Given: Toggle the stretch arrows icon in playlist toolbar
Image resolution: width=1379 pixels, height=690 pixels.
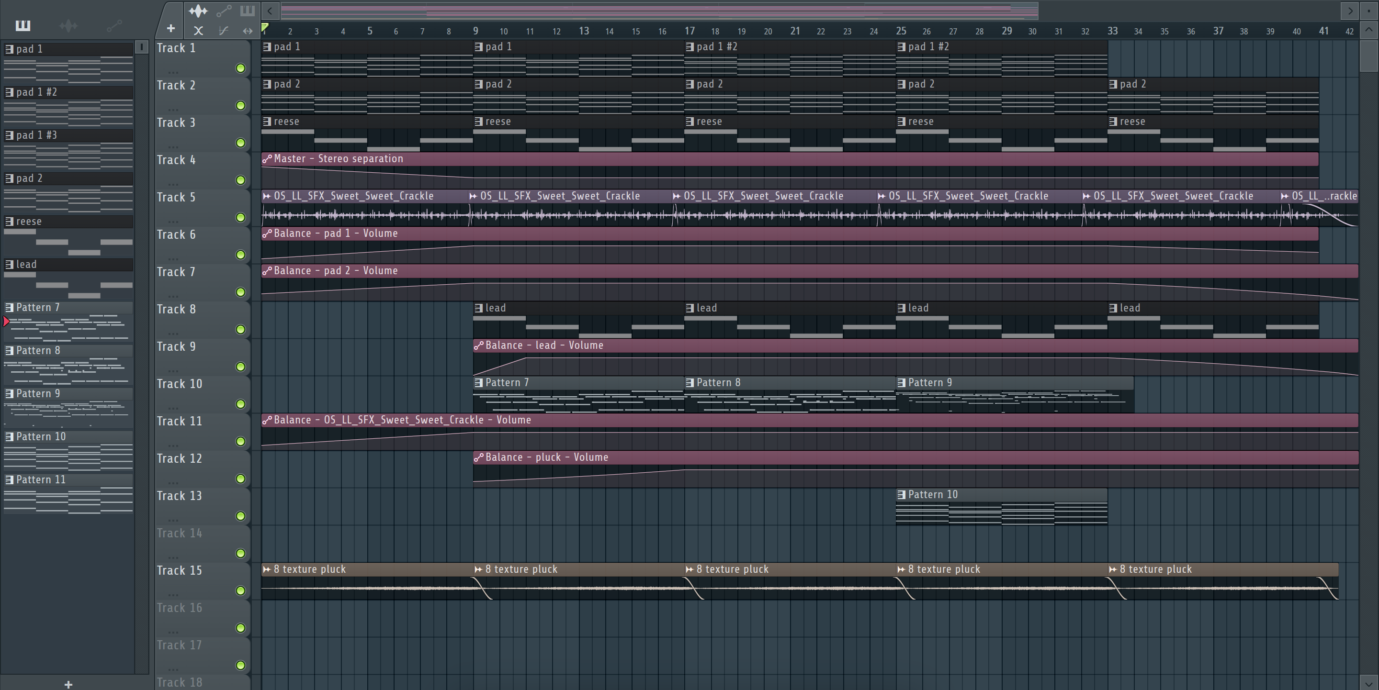Looking at the screenshot, I should click(248, 31).
